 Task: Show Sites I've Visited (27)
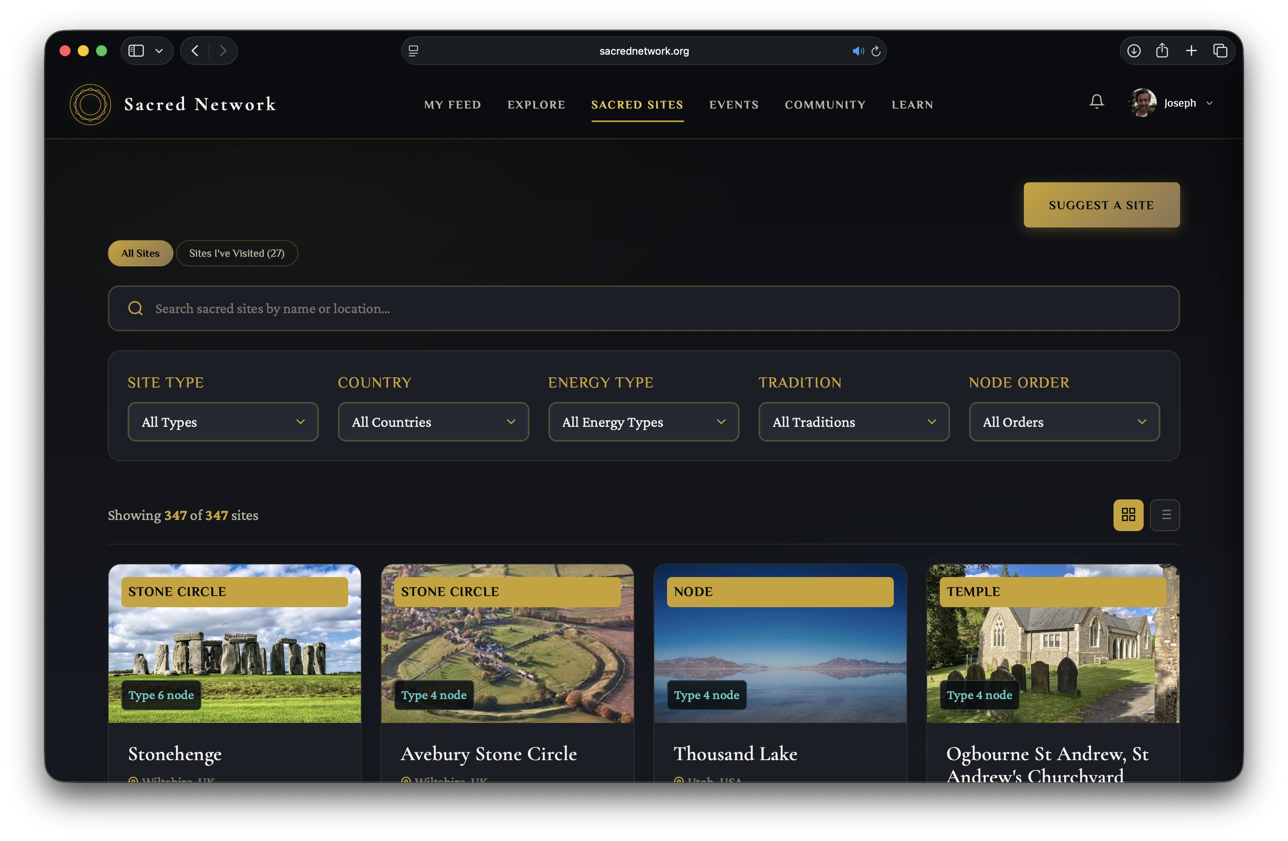236,253
